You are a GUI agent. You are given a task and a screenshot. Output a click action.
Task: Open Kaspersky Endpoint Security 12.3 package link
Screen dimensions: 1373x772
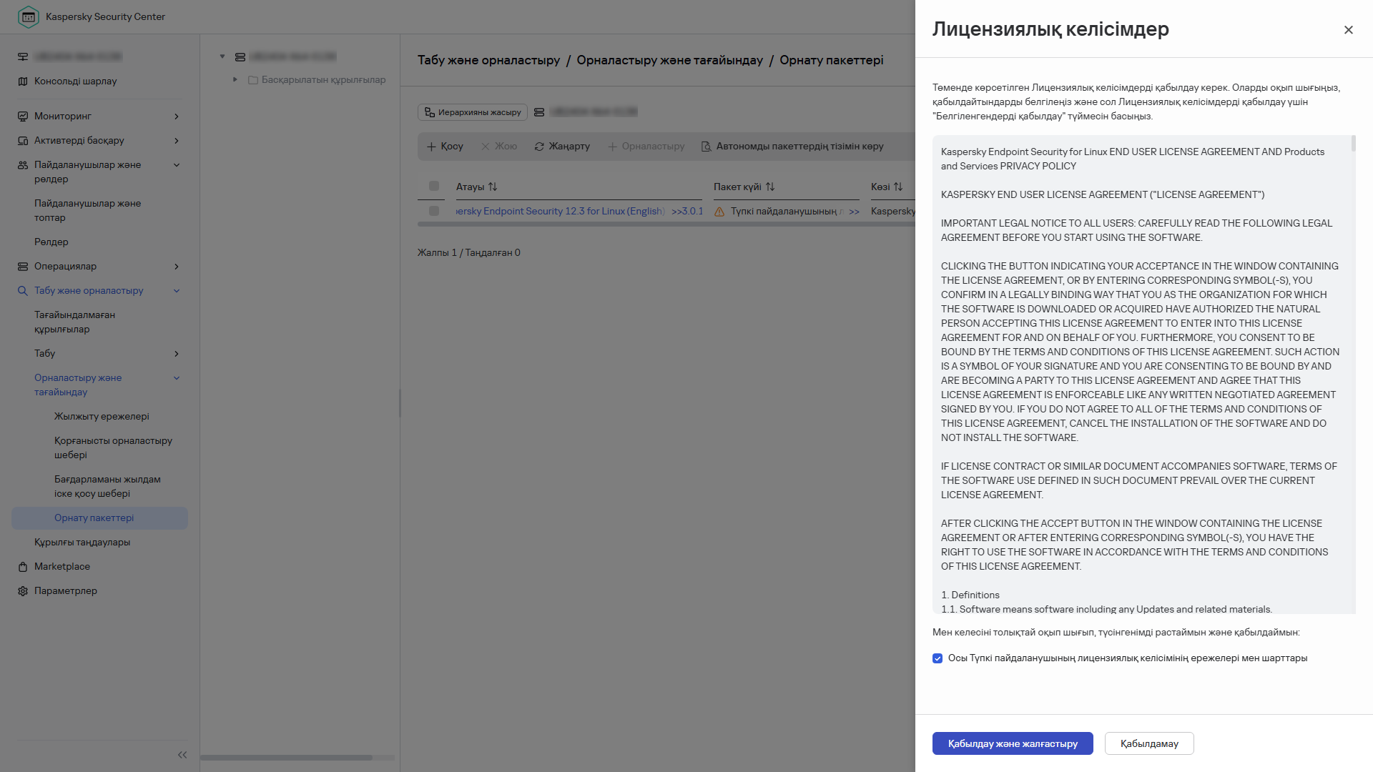coord(558,211)
